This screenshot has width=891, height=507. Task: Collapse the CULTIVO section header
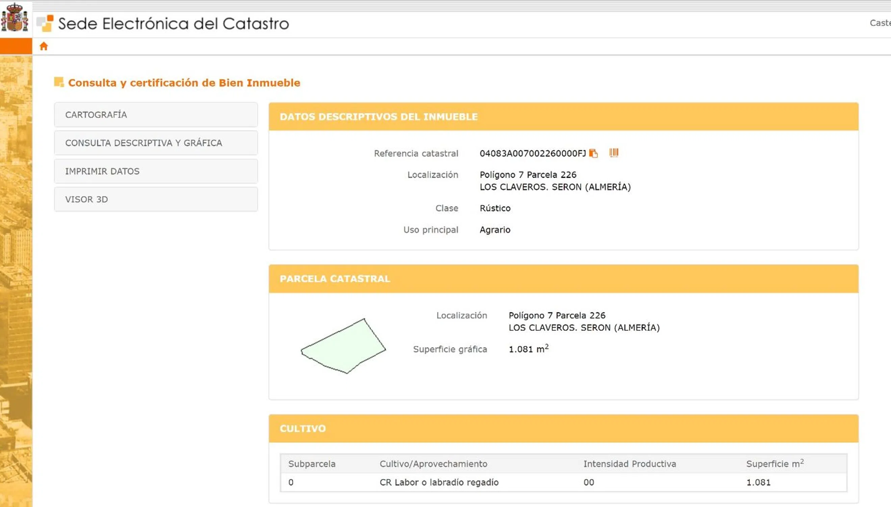pyautogui.click(x=303, y=428)
